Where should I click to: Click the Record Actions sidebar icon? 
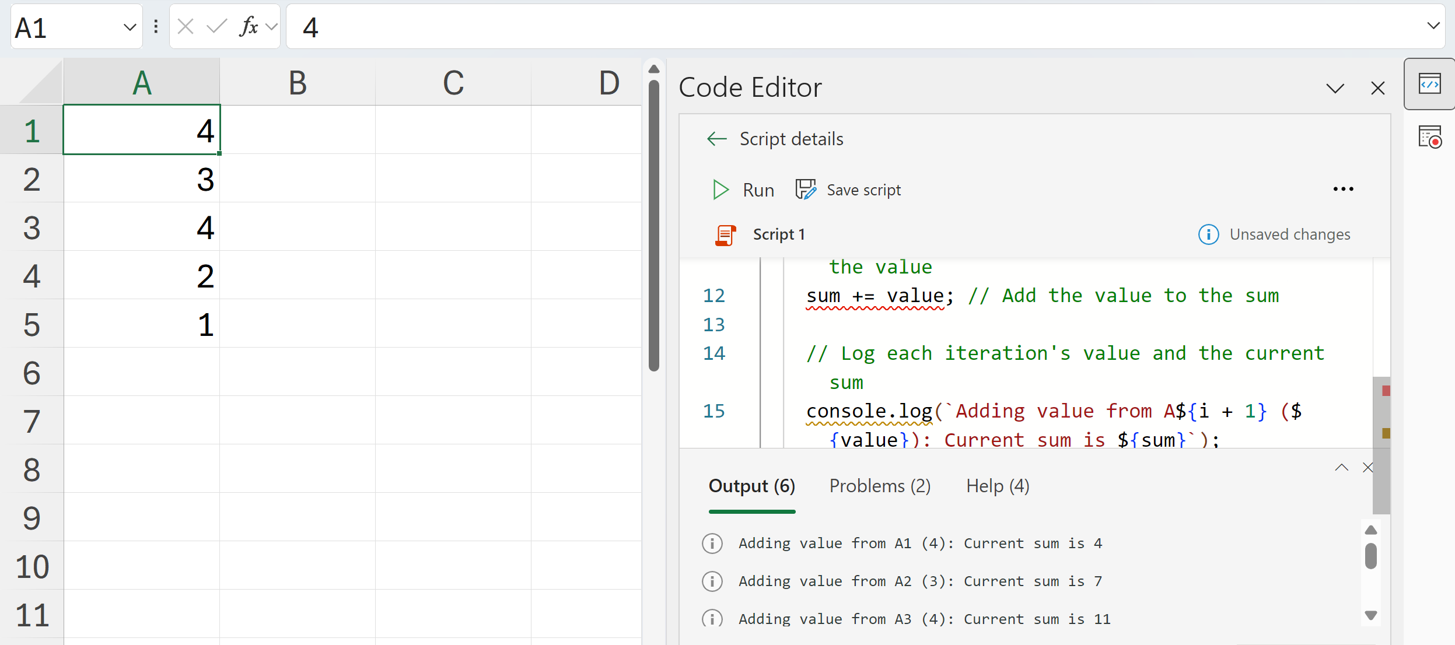pyautogui.click(x=1429, y=138)
